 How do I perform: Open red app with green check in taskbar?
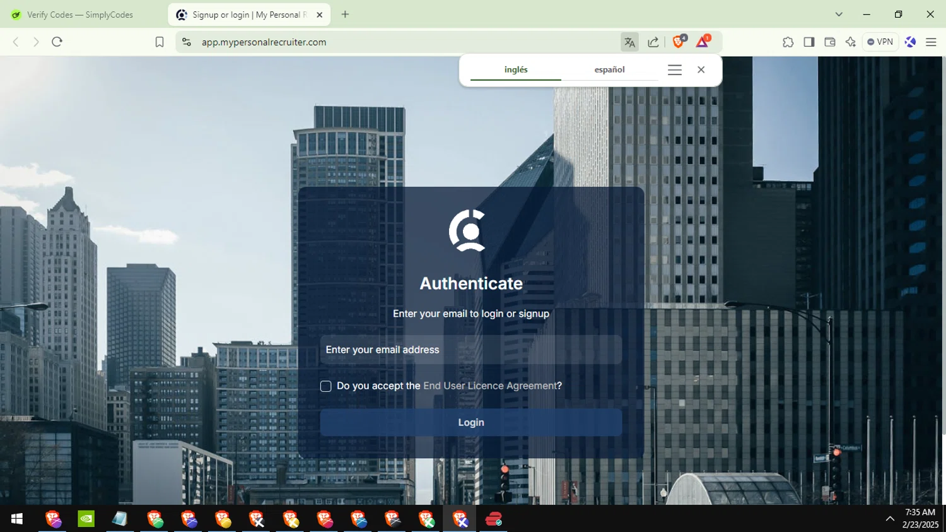[x=494, y=519]
